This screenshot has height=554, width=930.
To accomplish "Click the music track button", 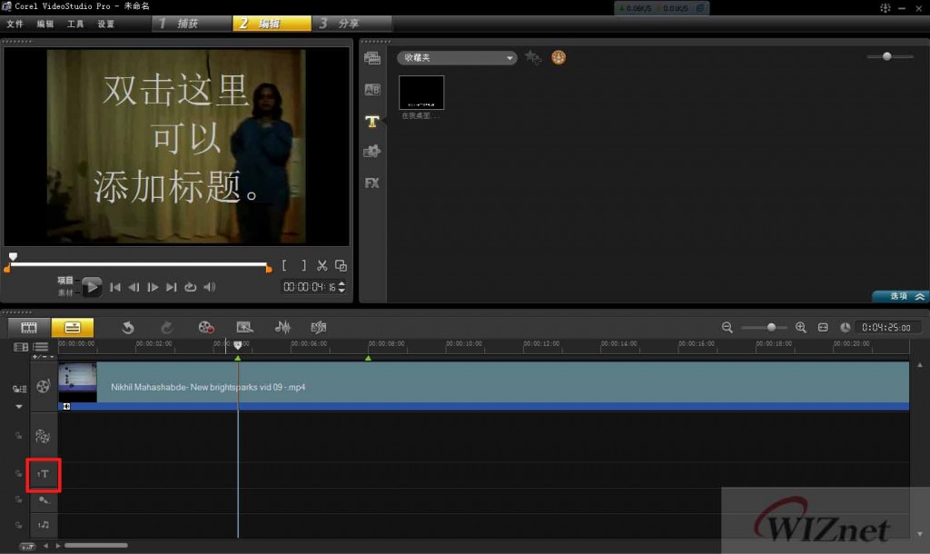I will click(44, 526).
